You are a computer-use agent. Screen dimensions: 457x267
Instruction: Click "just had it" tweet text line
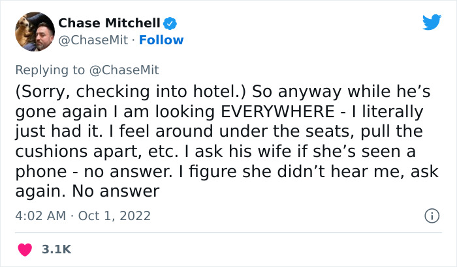59,132
